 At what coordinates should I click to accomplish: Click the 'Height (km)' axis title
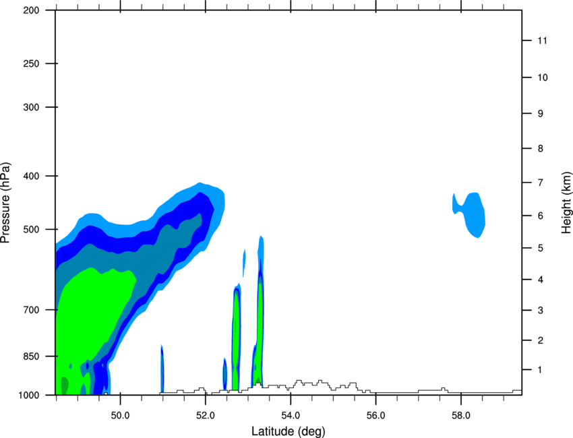pos(566,203)
